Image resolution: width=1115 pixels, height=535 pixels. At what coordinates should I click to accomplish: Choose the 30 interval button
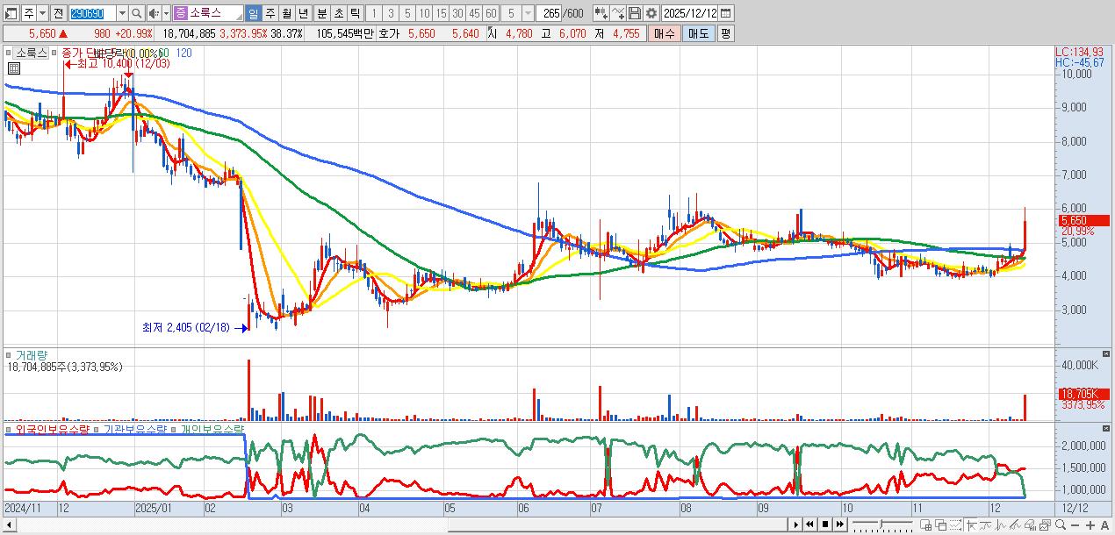click(x=457, y=13)
